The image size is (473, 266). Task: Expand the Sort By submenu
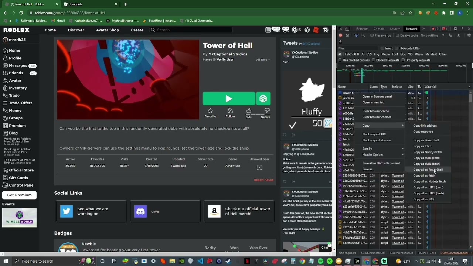pyautogui.click(x=382, y=149)
